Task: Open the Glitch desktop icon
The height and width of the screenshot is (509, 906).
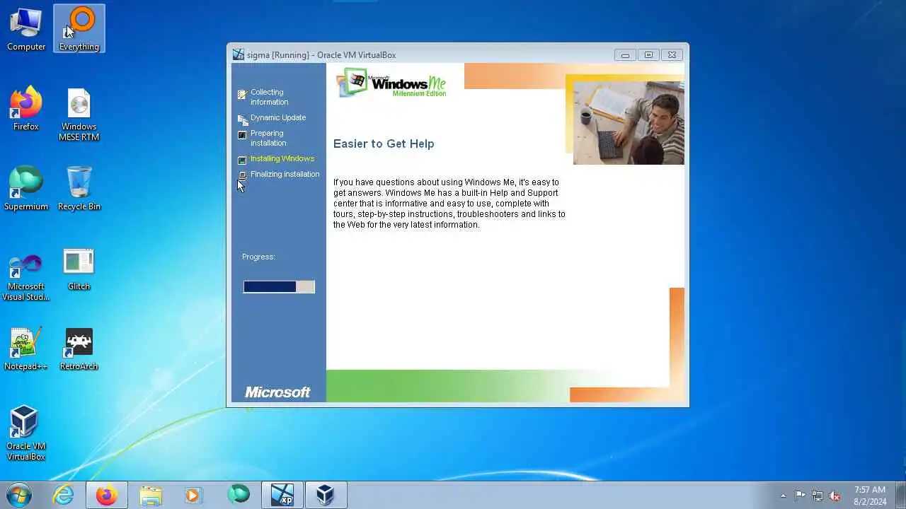Action: [79, 269]
